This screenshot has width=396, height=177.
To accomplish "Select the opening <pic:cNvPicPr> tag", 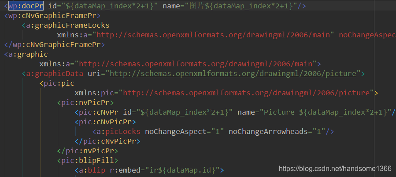I will pos(105,122).
